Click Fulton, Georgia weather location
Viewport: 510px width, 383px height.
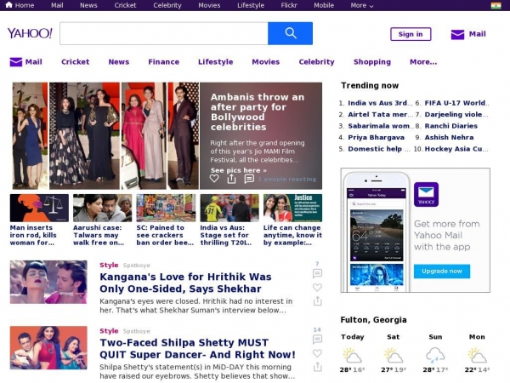[373, 320]
